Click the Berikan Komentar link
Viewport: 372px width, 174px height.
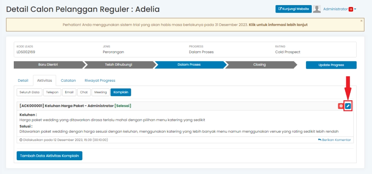coord(334,140)
